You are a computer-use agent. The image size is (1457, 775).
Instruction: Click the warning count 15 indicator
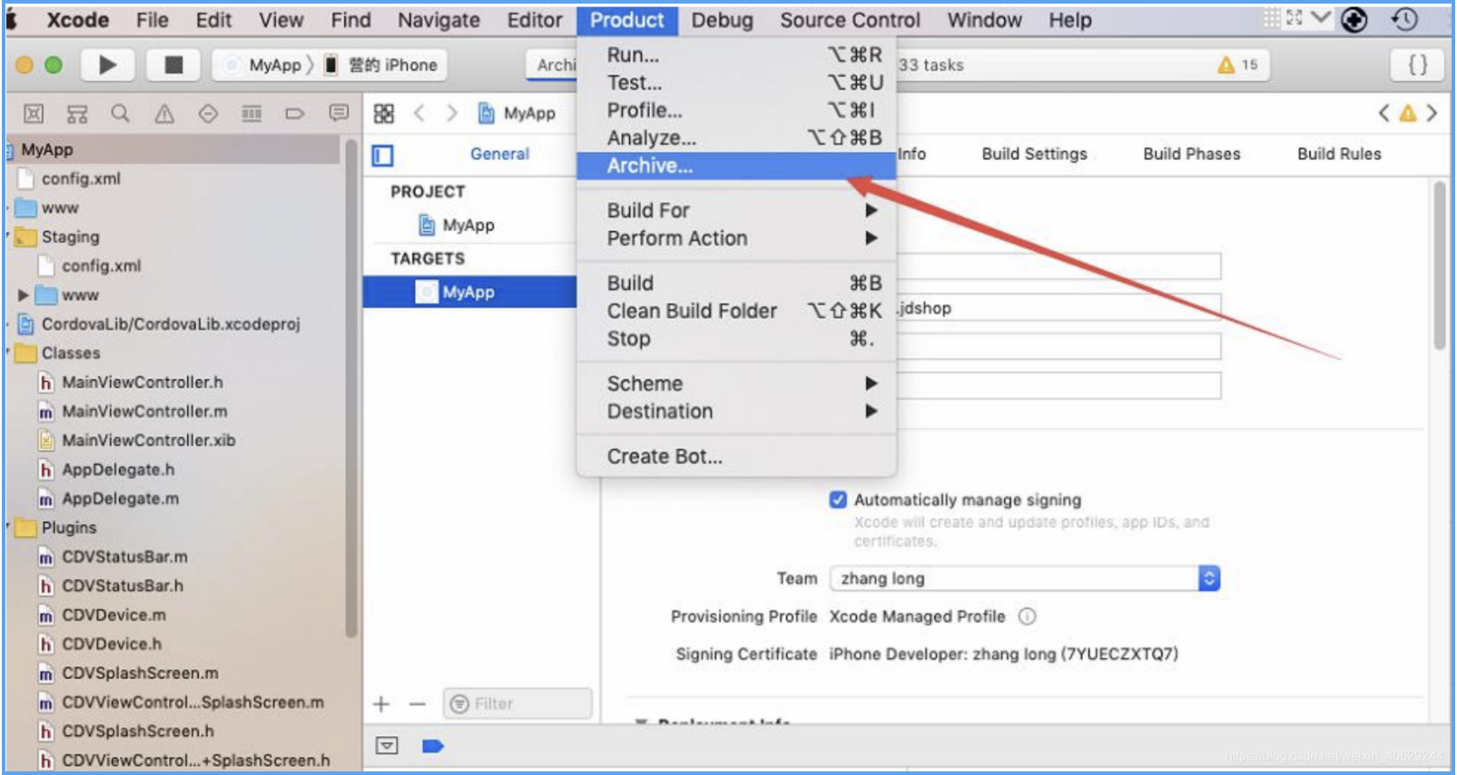coord(1238,65)
